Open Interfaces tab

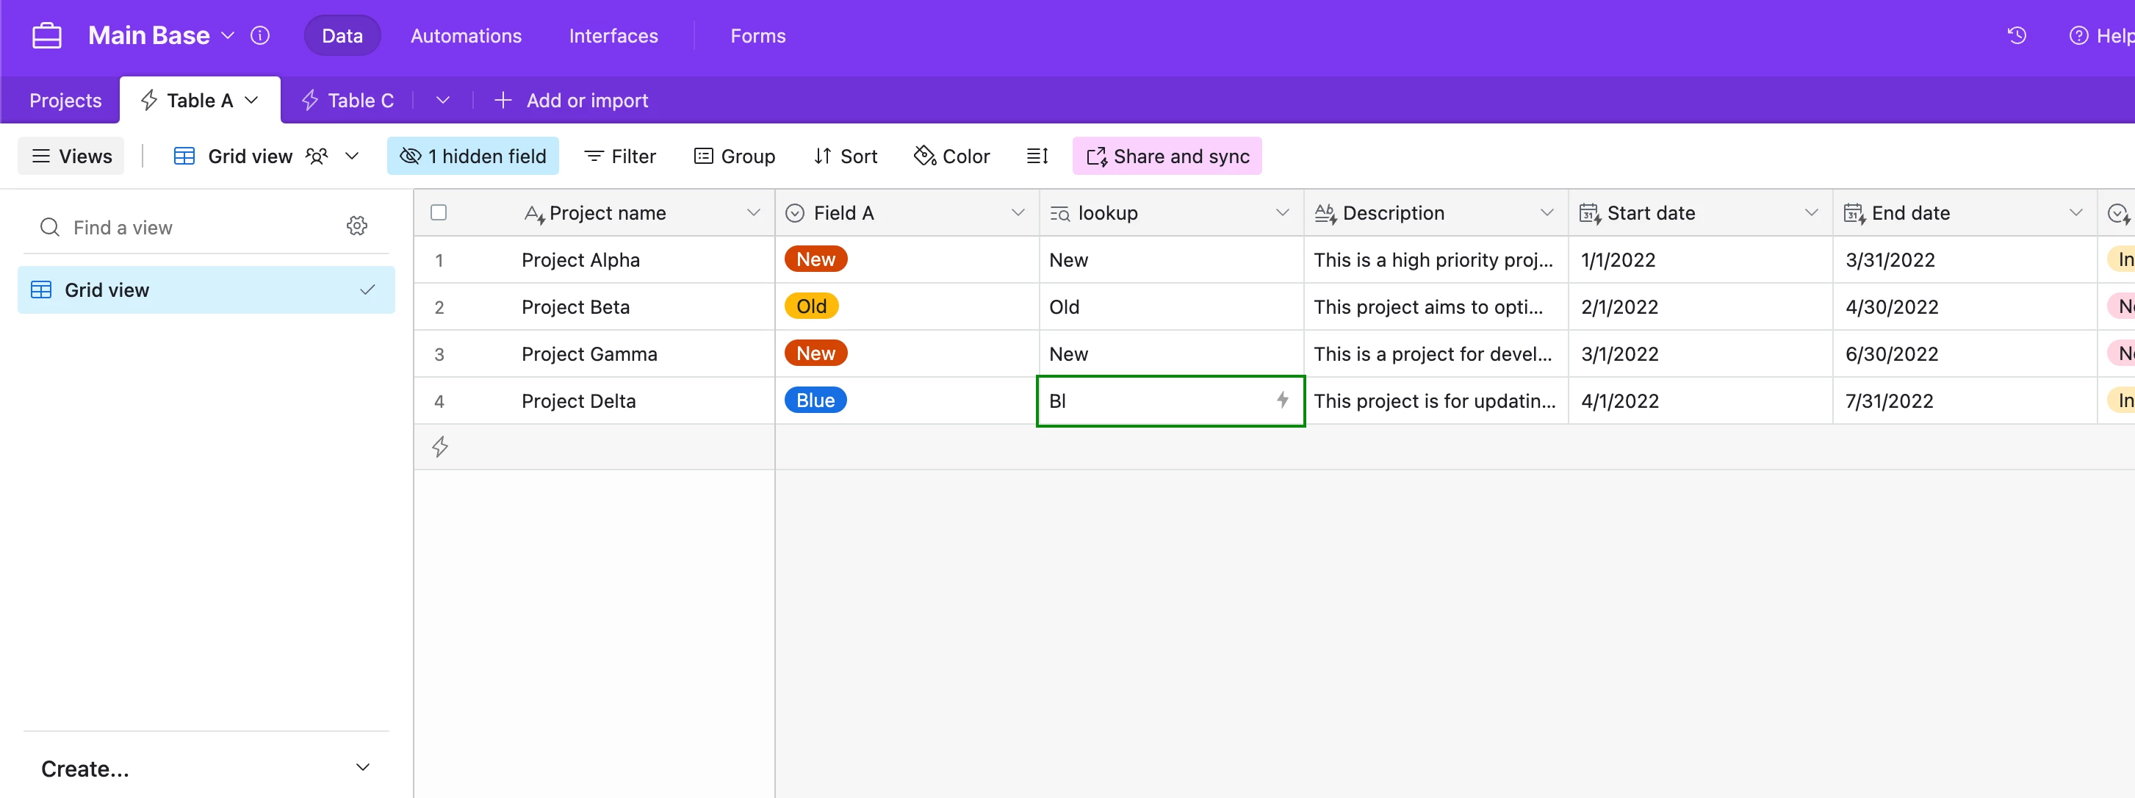tap(613, 35)
